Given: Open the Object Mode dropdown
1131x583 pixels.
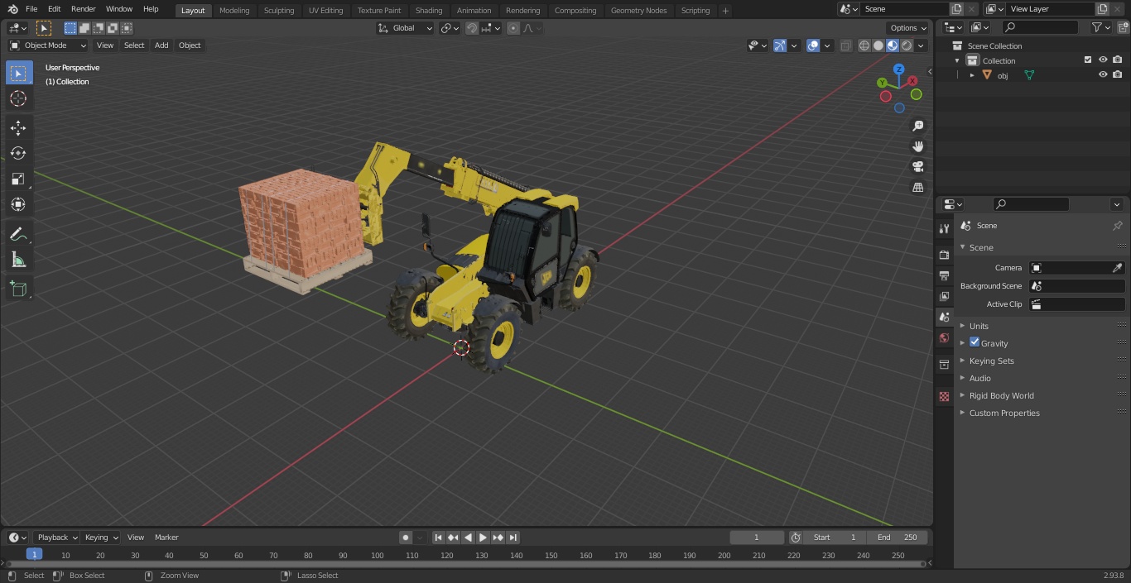Looking at the screenshot, I should (x=48, y=45).
